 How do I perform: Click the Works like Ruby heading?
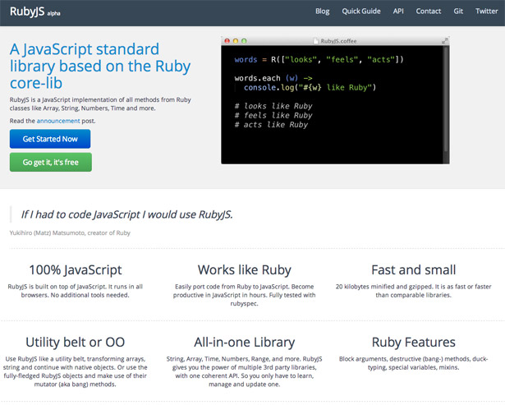coord(245,270)
